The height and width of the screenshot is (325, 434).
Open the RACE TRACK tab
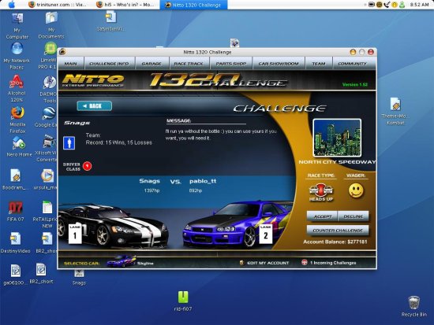point(189,64)
